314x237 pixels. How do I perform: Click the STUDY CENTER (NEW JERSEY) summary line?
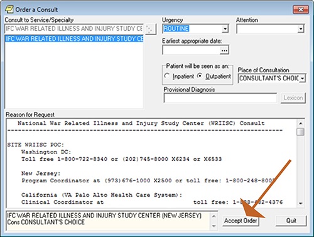[x=104, y=216]
